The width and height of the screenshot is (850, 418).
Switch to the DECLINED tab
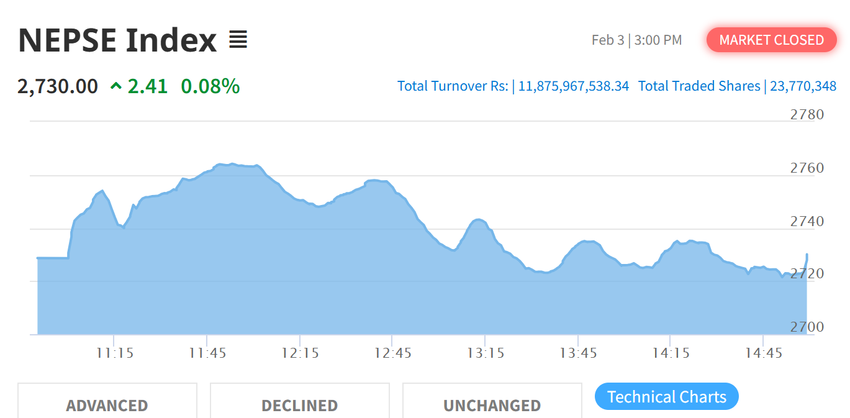pos(299,405)
